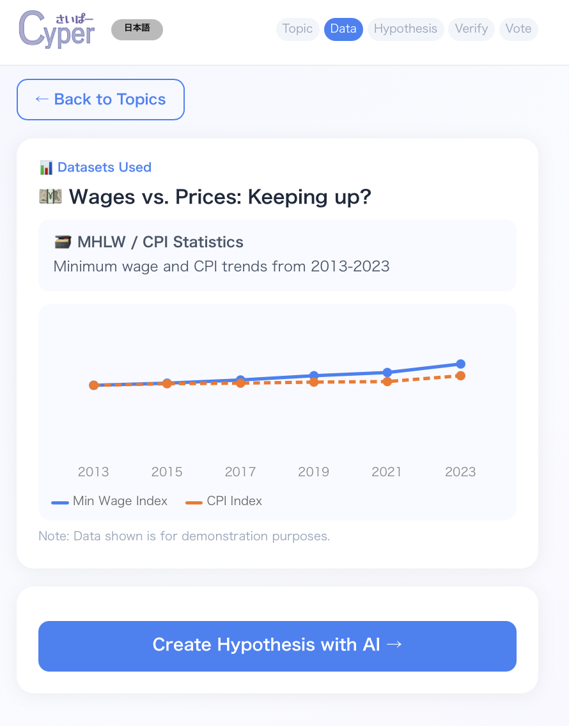Toggle the CPI Index series visibility
569x726 pixels.
coord(223,502)
